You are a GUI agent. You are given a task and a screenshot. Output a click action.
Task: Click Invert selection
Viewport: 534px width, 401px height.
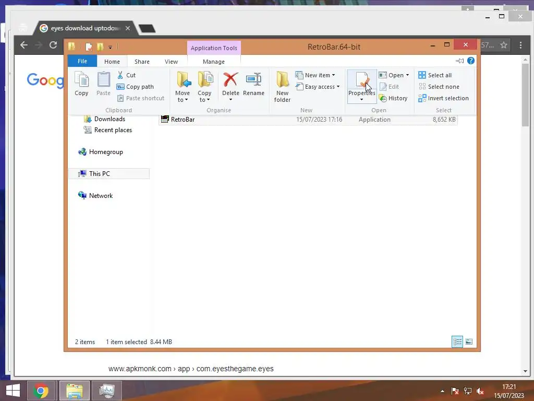tap(443, 98)
